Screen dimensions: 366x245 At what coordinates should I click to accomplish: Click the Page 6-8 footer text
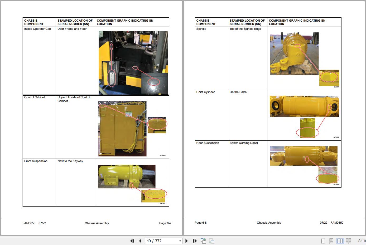[x=201, y=223]
